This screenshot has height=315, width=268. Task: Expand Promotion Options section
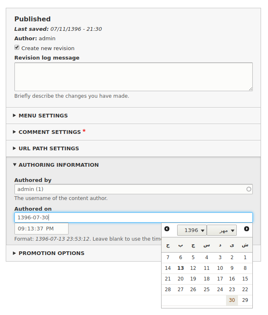point(51,253)
